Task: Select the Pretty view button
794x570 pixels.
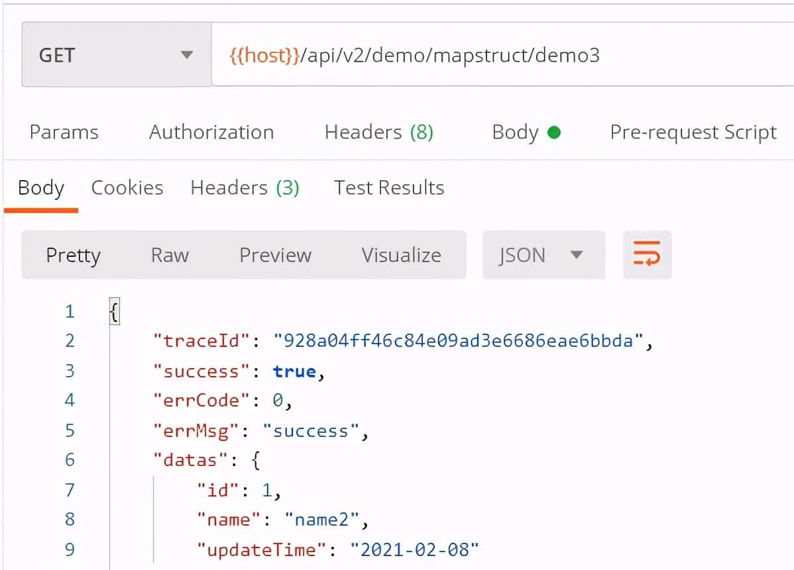Action: pos(73,255)
